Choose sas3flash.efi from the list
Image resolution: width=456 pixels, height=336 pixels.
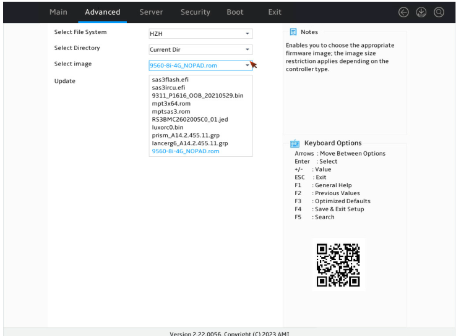click(x=170, y=80)
